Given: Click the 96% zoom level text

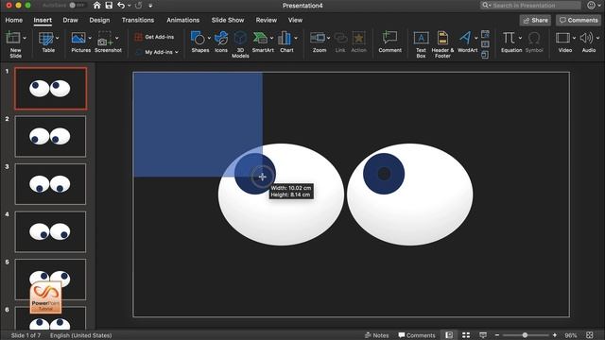Looking at the screenshot, I should pos(571,335).
